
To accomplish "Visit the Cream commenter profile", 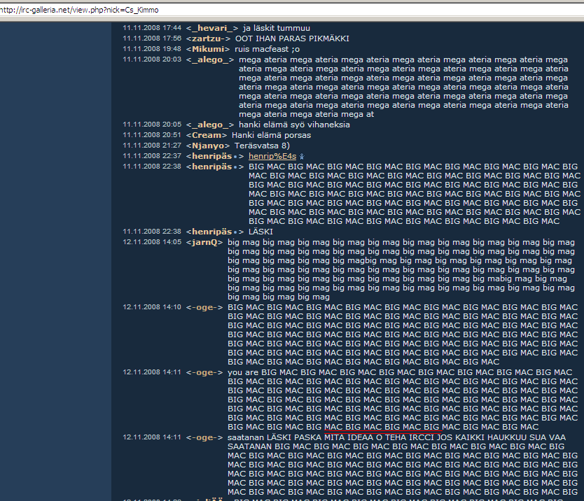I will (x=206, y=135).
